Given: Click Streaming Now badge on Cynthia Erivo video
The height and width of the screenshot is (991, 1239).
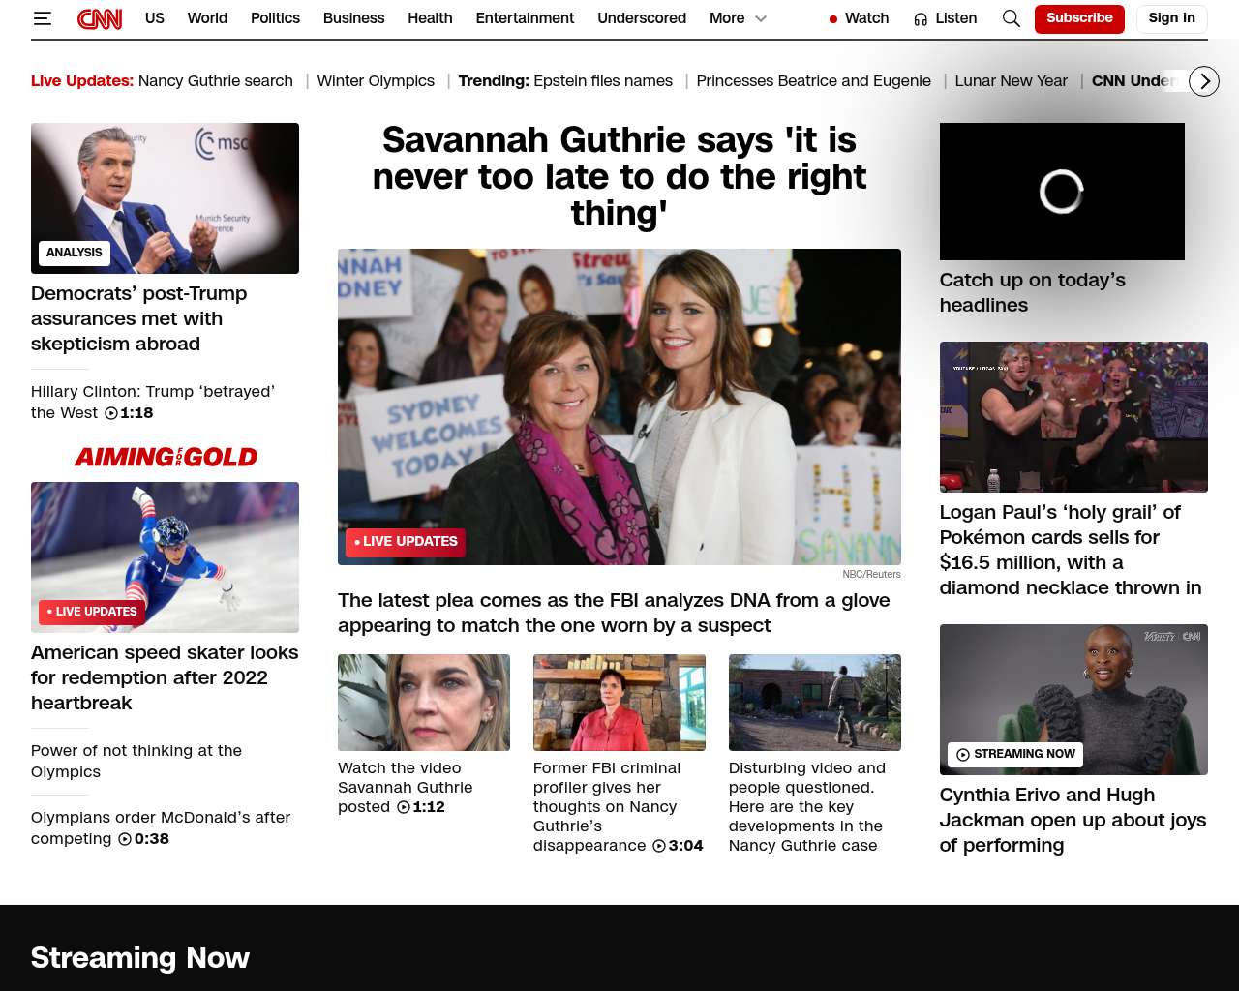Looking at the screenshot, I should 1015,754.
